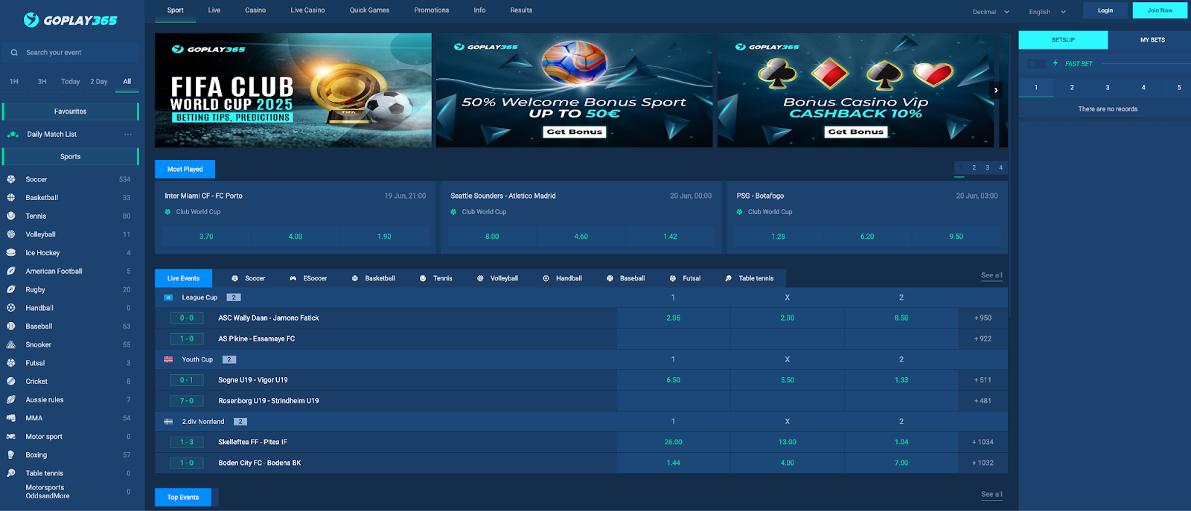The width and height of the screenshot is (1191, 511).
Task: Go to Most Played page 2
Action: pos(974,168)
